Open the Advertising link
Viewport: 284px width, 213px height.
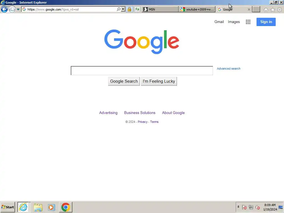(x=108, y=113)
